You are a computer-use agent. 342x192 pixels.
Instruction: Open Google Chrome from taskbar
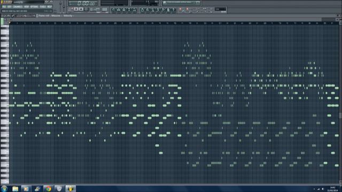coord(48,188)
